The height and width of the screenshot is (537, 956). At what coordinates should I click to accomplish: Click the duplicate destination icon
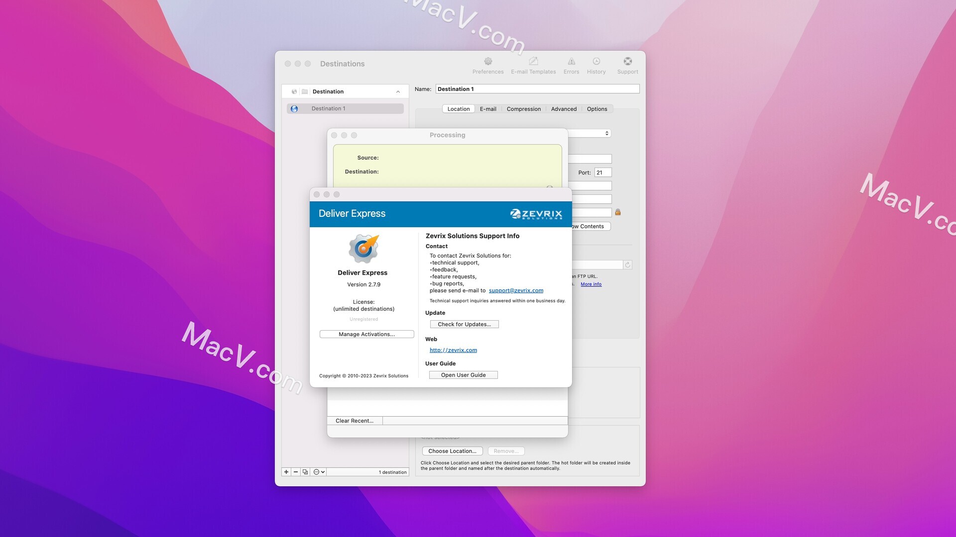pyautogui.click(x=305, y=472)
